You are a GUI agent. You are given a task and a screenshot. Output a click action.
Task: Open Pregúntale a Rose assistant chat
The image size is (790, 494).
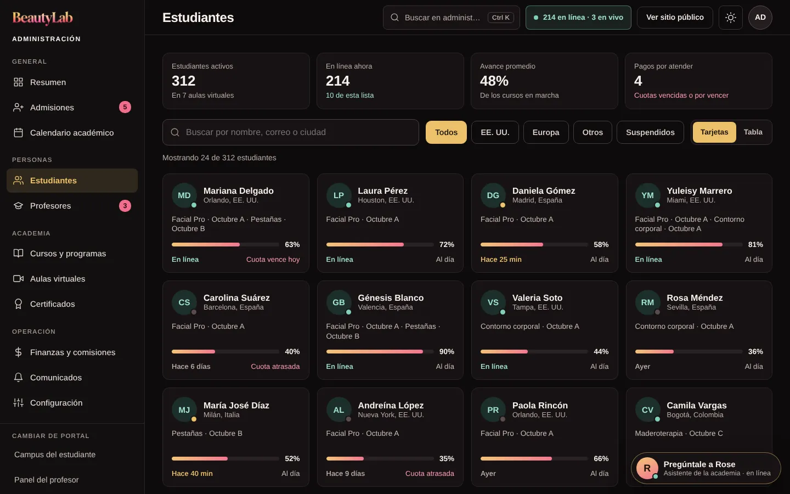coord(706,468)
